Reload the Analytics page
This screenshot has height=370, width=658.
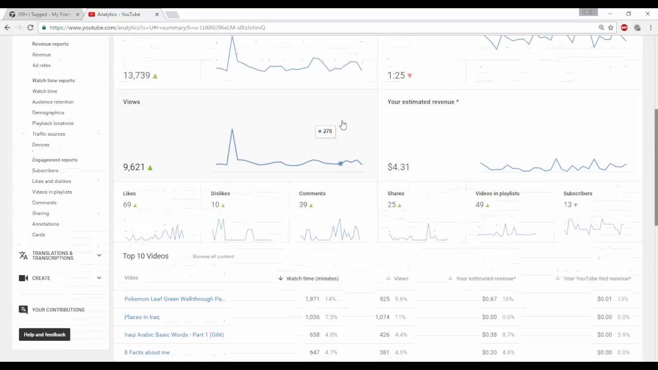pos(30,28)
